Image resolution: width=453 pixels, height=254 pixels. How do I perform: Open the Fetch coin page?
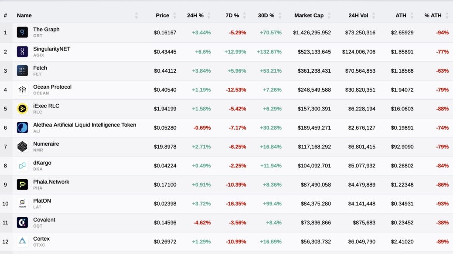coord(40,68)
